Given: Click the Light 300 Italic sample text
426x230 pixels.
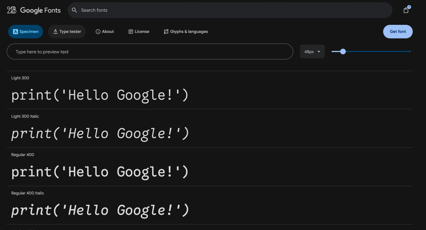Looking at the screenshot, I should click(x=100, y=133).
